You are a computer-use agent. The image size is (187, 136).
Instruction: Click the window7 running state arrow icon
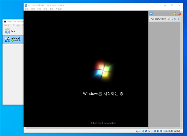click(x=13, y=41)
